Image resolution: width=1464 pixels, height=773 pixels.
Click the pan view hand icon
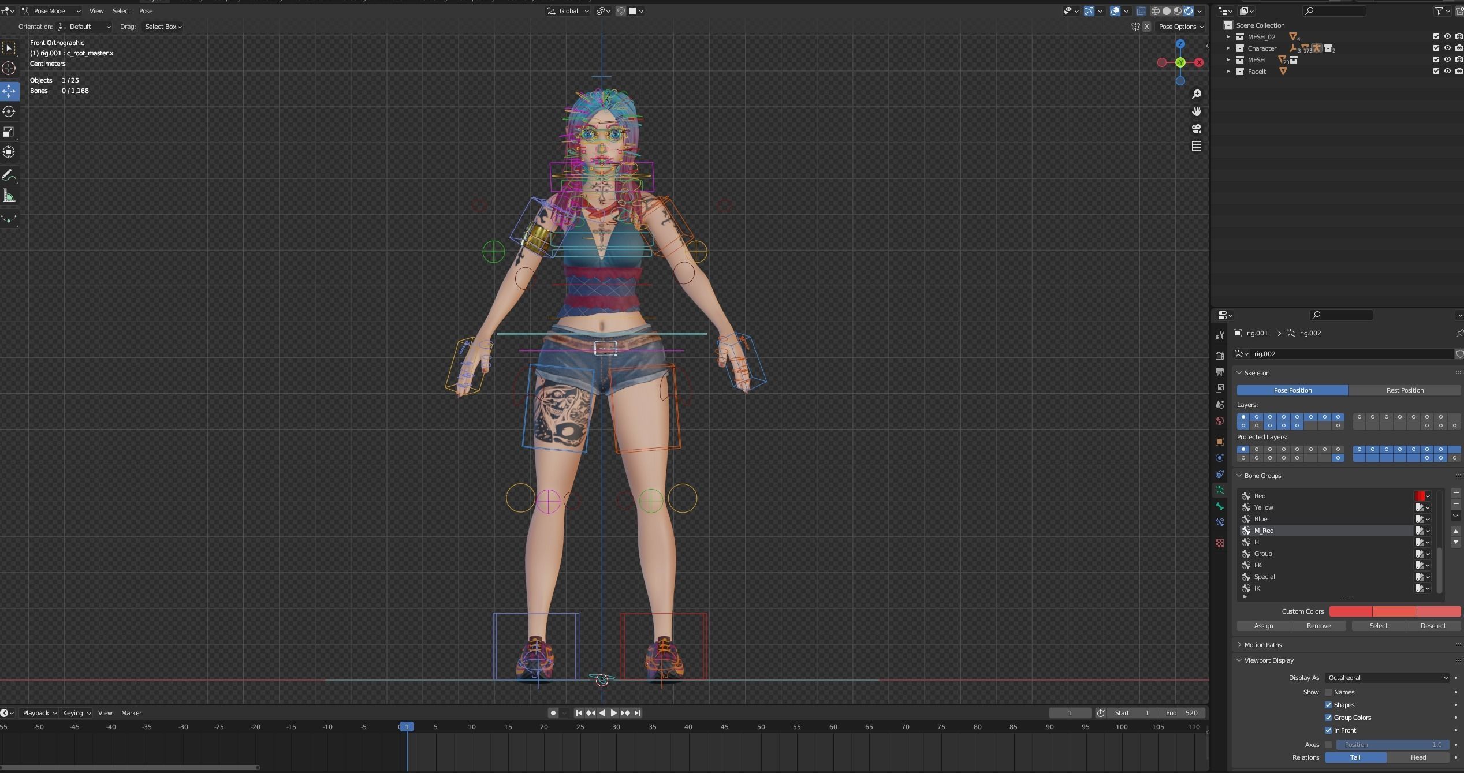click(x=1196, y=111)
